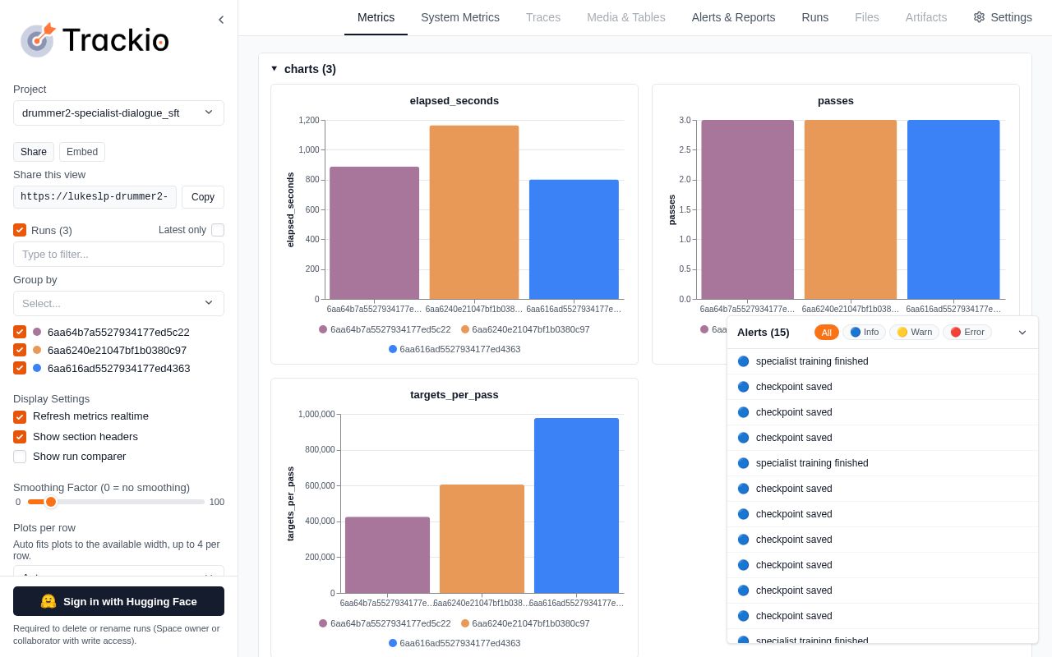Uncheck run 6aa64b7a5527934177ed5c22
1052x657 pixels.
pos(20,332)
